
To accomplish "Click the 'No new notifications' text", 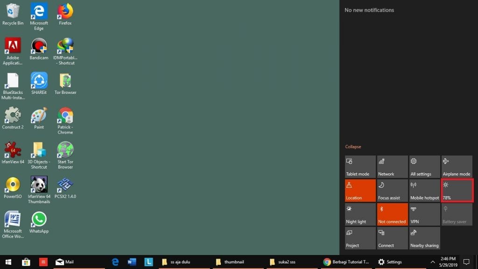I will (x=369, y=10).
